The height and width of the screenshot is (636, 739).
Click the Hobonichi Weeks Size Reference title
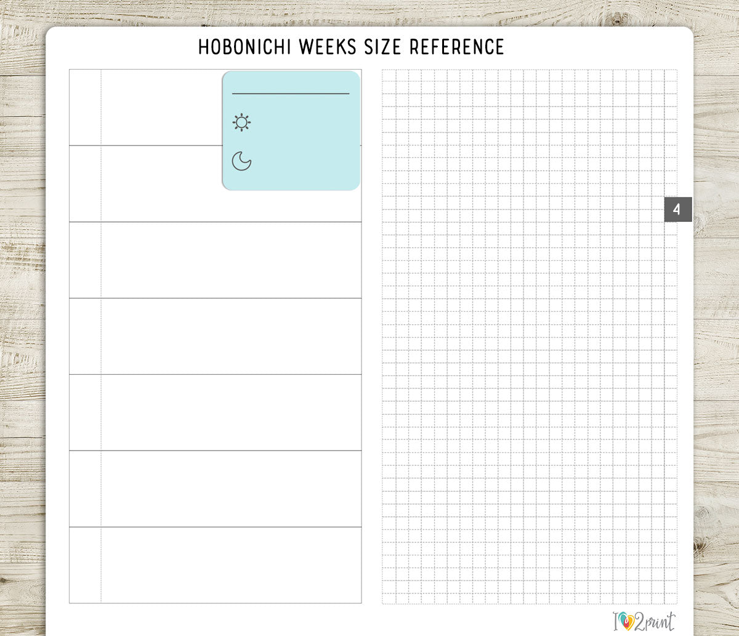click(351, 47)
